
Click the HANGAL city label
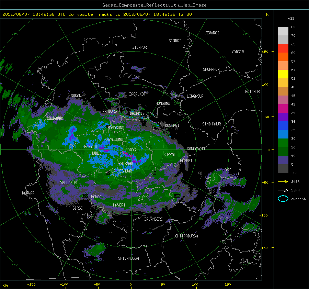pyautogui.click(x=97, y=197)
